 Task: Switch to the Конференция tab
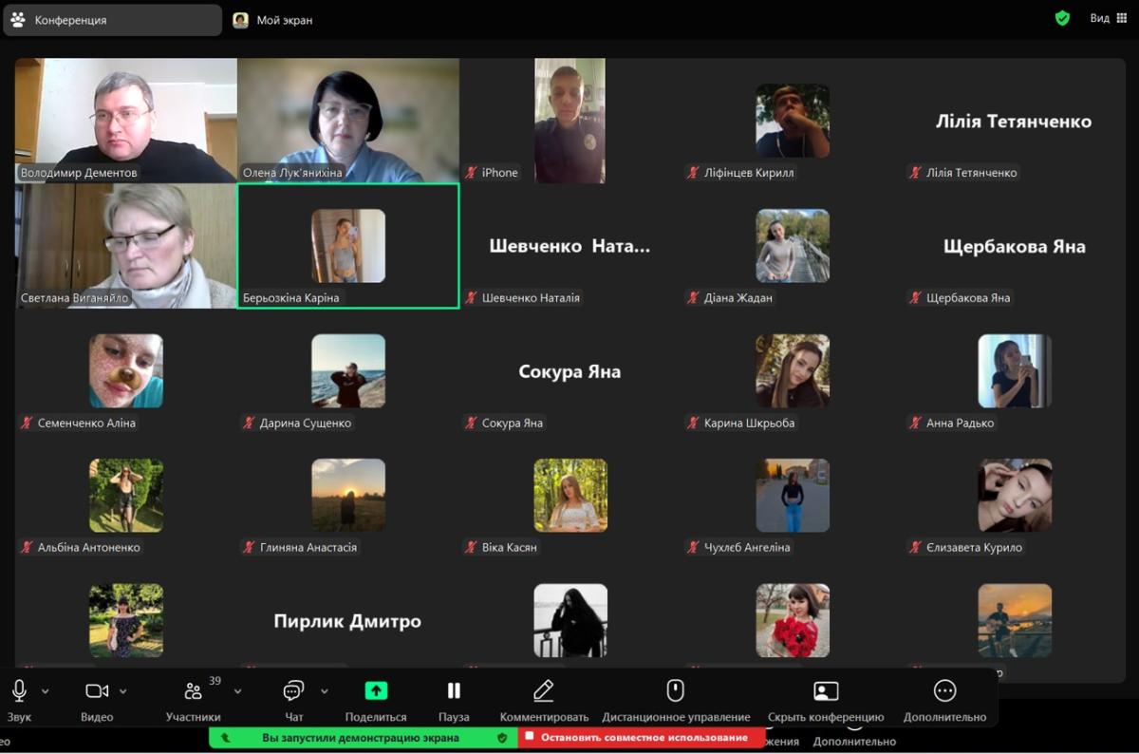[112, 20]
